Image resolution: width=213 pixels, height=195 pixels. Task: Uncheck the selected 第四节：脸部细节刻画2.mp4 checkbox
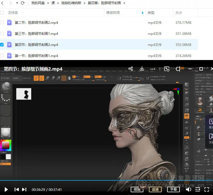coord(2,45)
